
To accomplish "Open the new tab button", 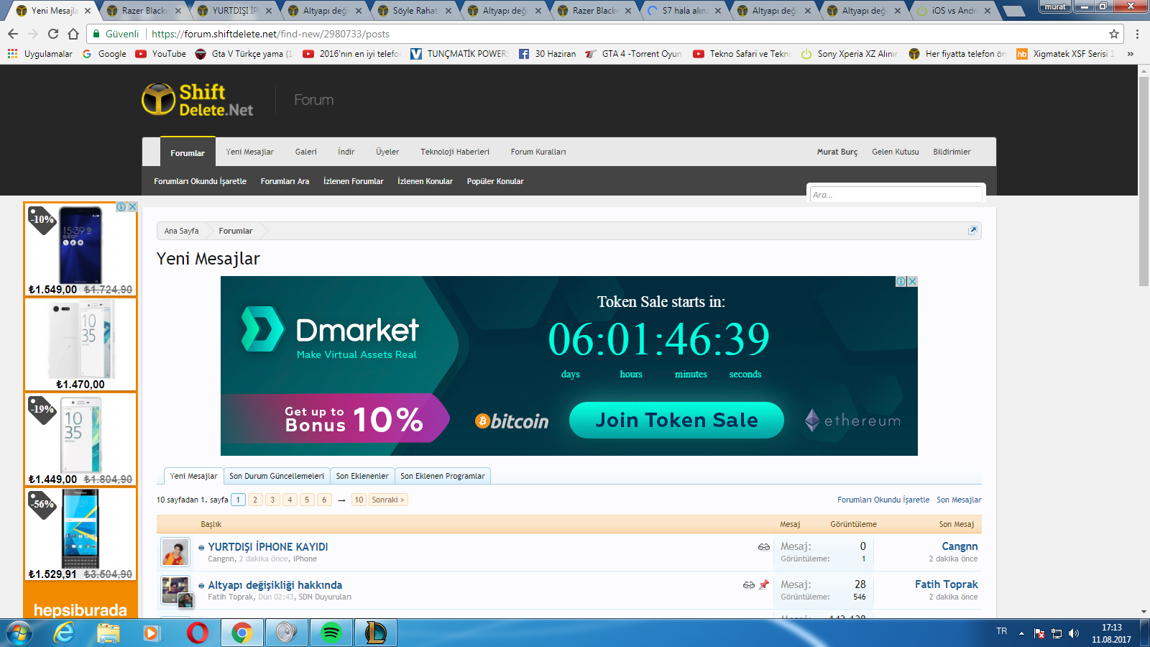I will 1013,11.
